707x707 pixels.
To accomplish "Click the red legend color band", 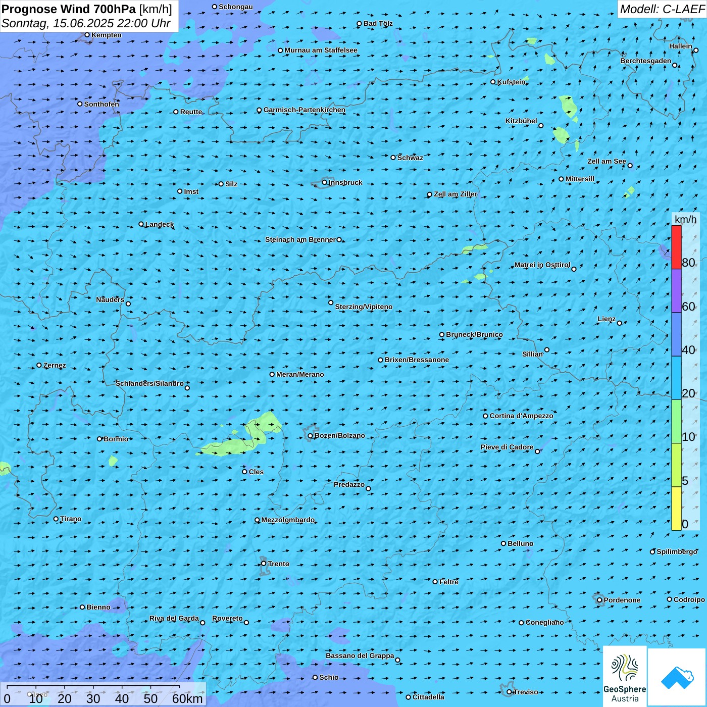I will point(676,247).
